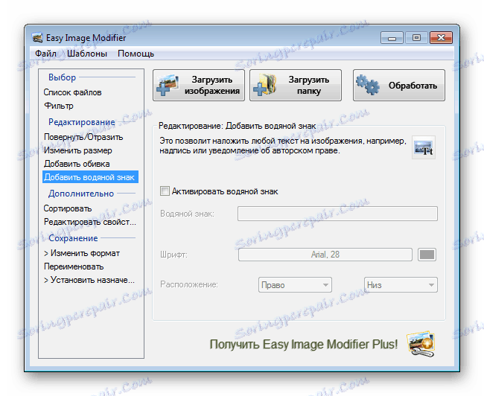Select Переименовать in sidebar
Viewport: 484px width, 396px height.
[74, 266]
